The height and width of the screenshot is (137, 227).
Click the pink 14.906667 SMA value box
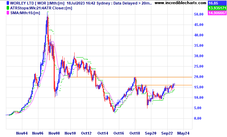coord(217,13)
